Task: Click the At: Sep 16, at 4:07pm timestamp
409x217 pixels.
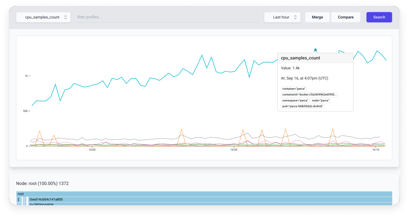Action: pyautogui.click(x=304, y=78)
